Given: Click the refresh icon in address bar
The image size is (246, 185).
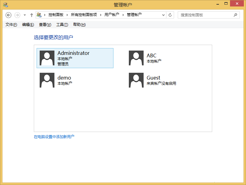Looking at the screenshot, I should (x=170, y=15).
